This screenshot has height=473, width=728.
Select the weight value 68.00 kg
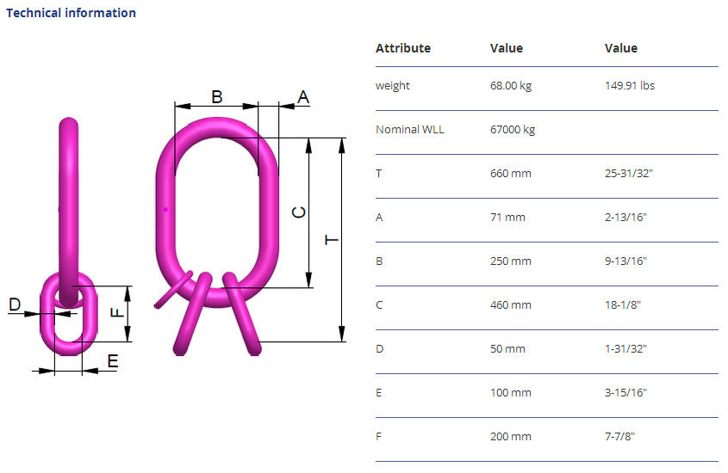click(511, 86)
